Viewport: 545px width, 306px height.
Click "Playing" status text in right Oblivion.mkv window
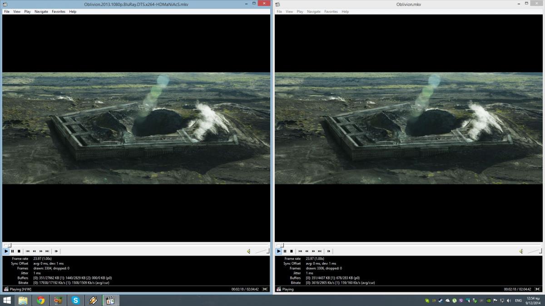288,289
